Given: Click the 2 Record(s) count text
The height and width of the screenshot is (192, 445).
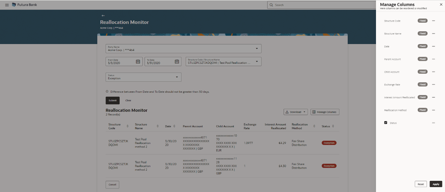Looking at the screenshot, I should pyautogui.click(x=113, y=115).
